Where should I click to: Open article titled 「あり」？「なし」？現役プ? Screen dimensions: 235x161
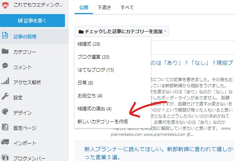coord(192,63)
